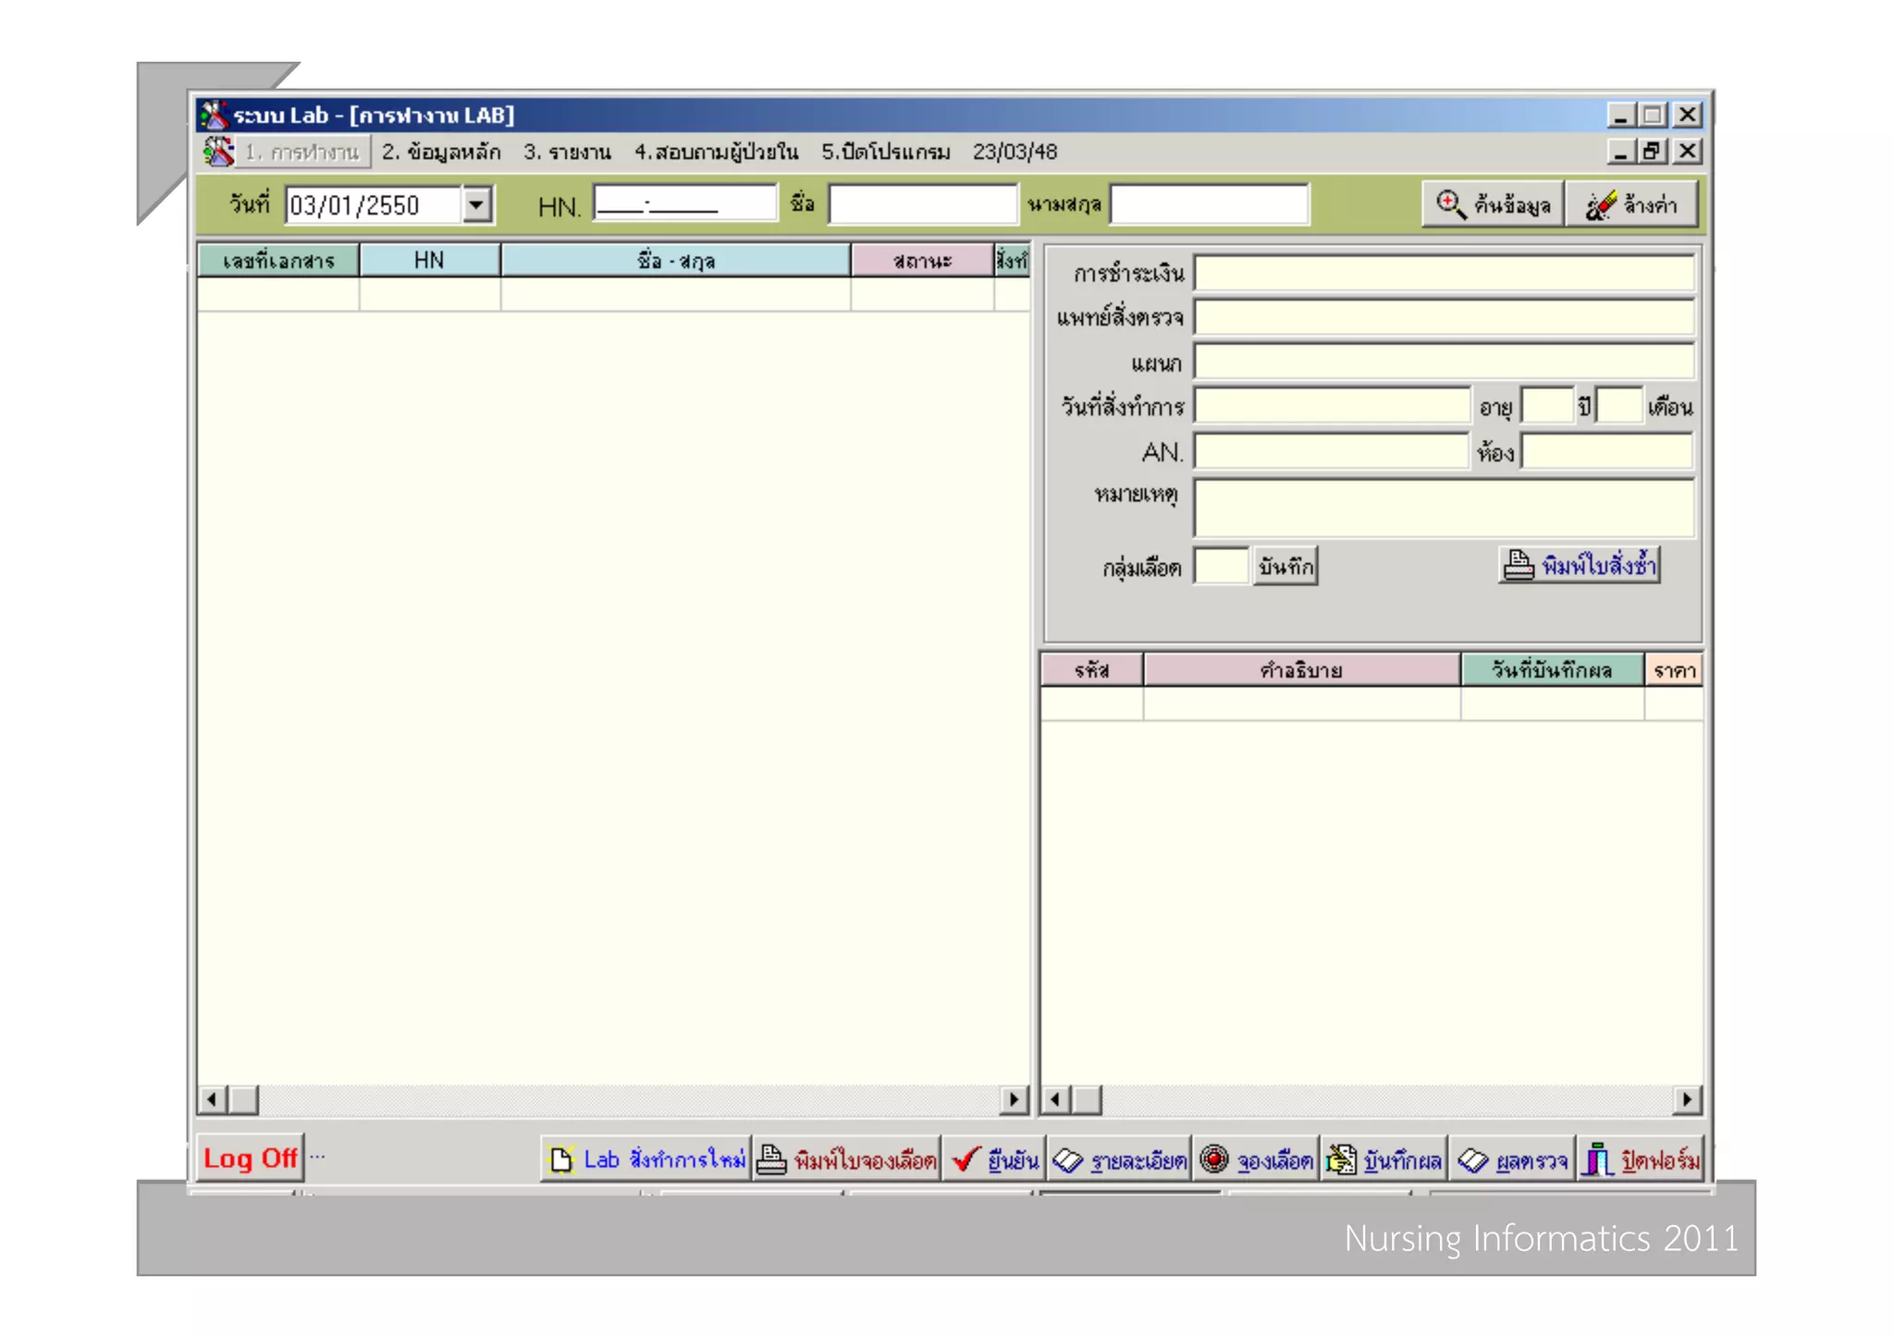1894x1338 pixels.
Task: Open the 2. ข้อมูลหลัก menu
Action: [441, 152]
